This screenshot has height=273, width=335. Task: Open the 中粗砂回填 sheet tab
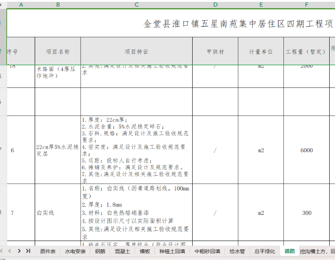(x=207, y=251)
